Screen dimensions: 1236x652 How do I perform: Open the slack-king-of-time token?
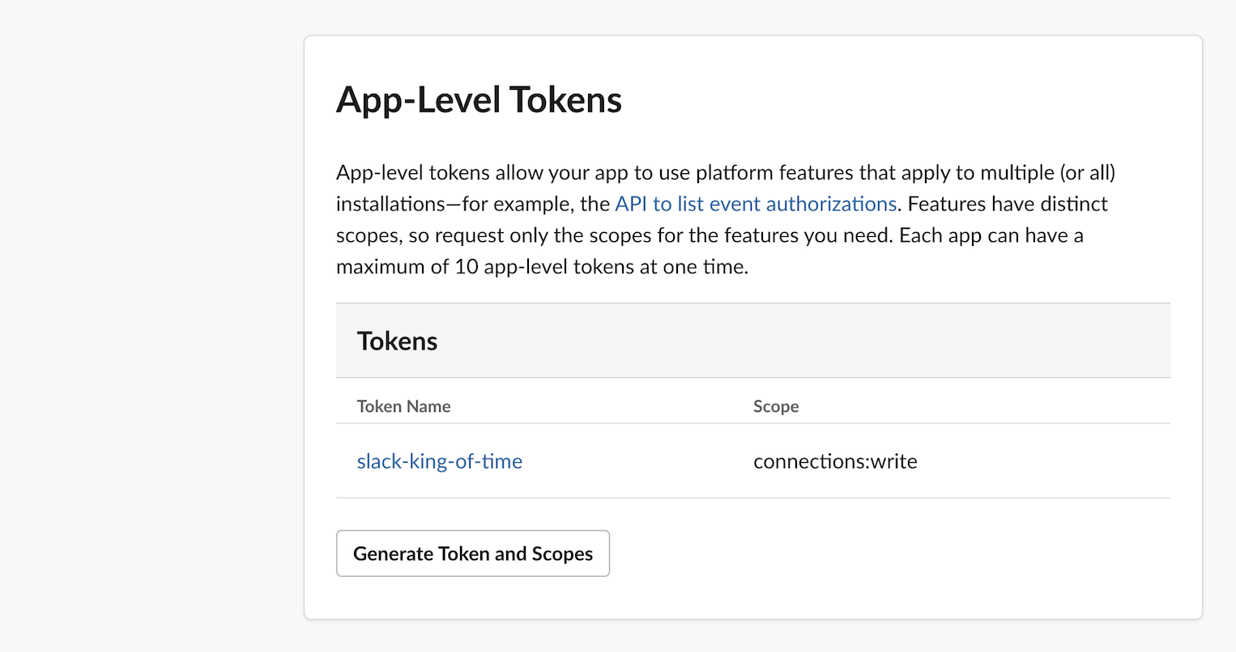439,461
